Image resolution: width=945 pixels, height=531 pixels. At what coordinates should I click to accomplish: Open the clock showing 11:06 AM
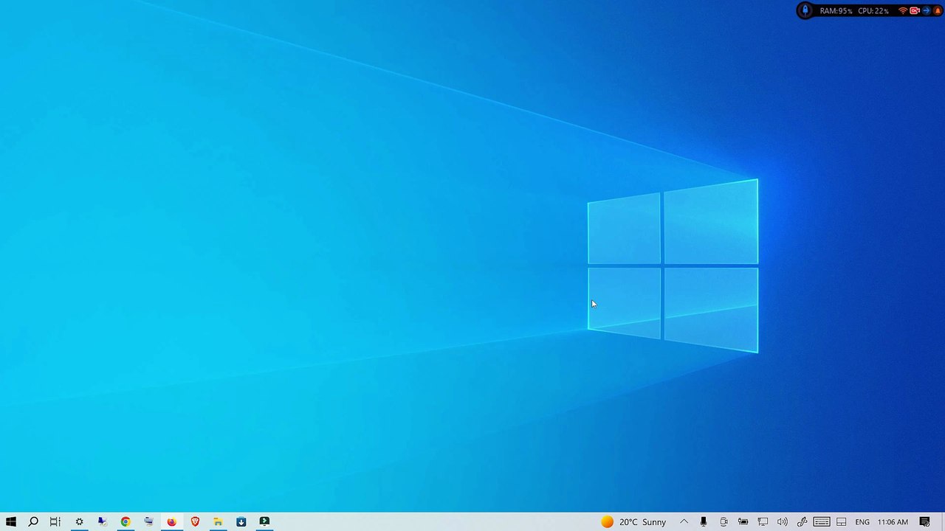893,522
